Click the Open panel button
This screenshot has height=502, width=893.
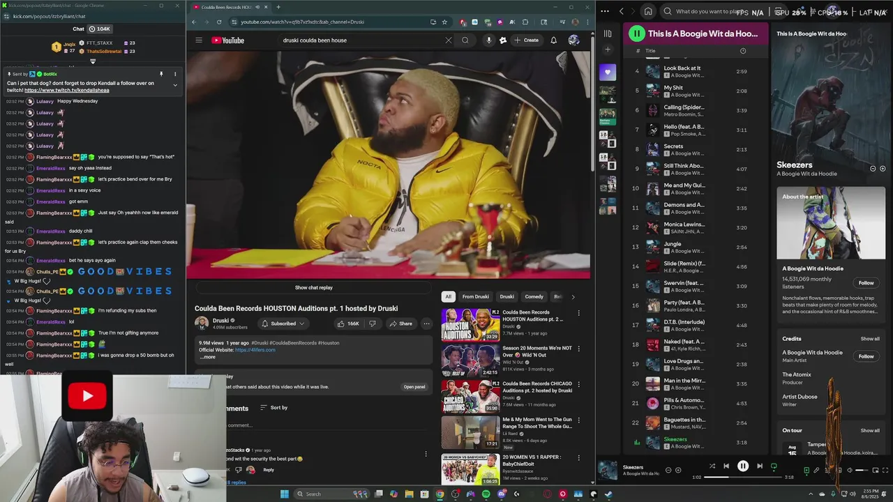pos(414,387)
